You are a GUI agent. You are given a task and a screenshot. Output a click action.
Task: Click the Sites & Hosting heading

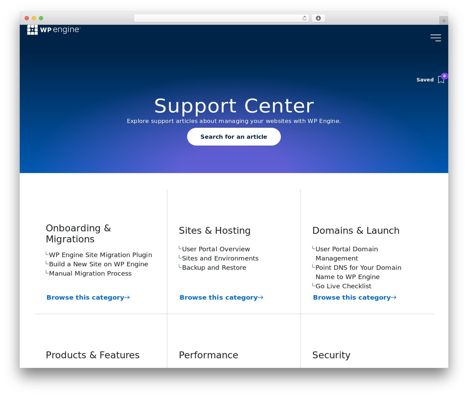click(215, 231)
